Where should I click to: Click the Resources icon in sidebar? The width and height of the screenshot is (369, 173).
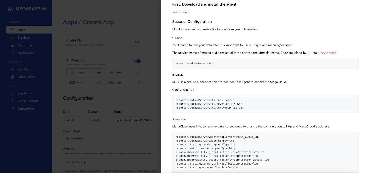click(x=12, y=45)
